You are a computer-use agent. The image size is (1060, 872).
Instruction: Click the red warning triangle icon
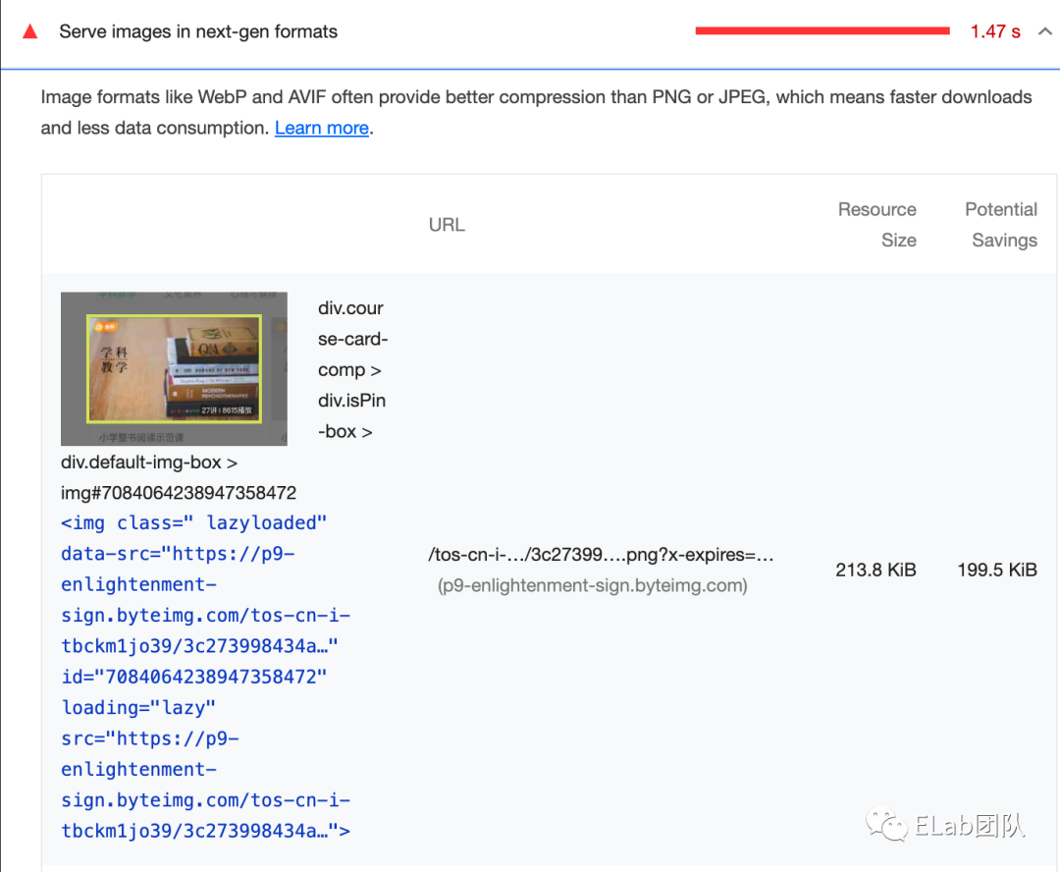pyautogui.click(x=29, y=31)
